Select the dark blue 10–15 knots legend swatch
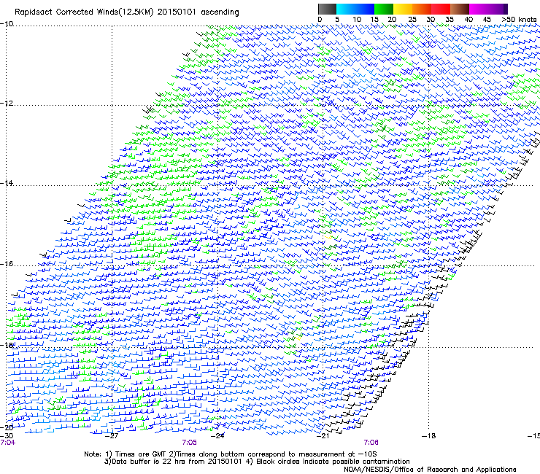The image size is (540, 474). point(365,9)
